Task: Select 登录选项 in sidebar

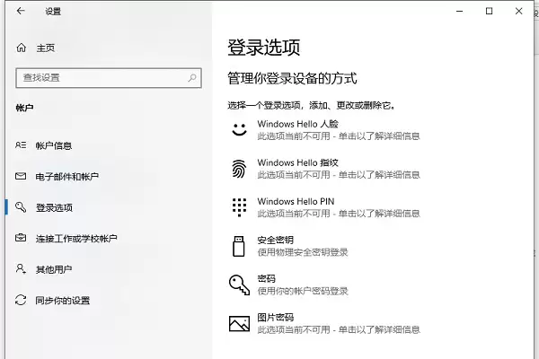Action: [x=54, y=207]
